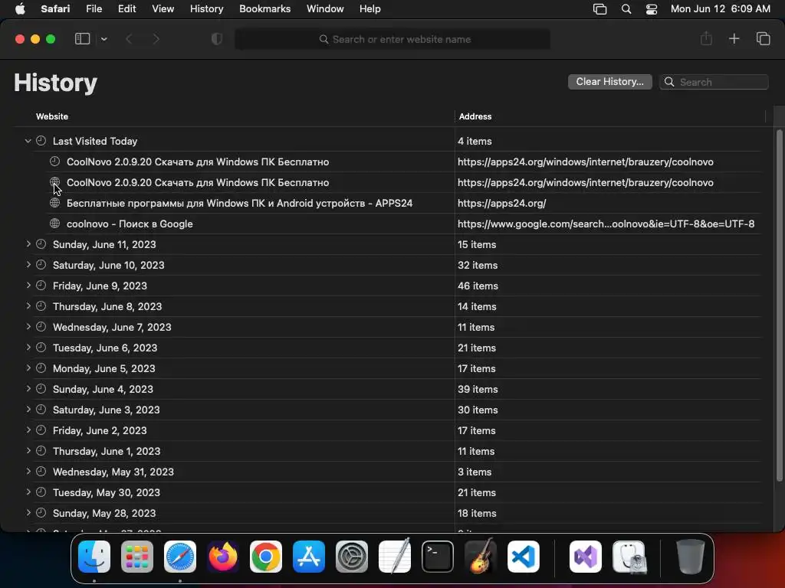Click the Spotlight search icon in menu bar
785x588 pixels.
(626, 9)
